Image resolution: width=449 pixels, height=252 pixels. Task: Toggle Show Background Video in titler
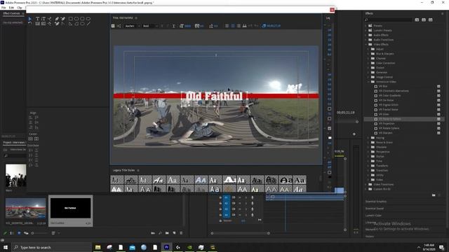coord(264,26)
